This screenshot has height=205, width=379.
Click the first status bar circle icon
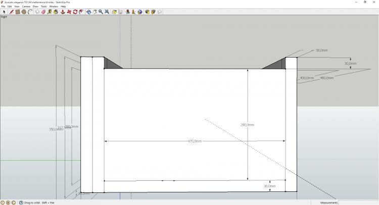coord(3,202)
